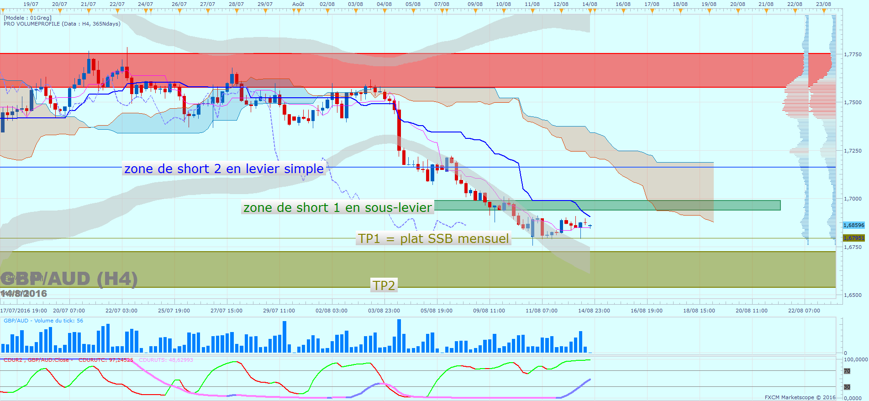The width and height of the screenshot is (869, 401).
Task: Click the "14/08 23:00" time axis label
Action: click(x=594, y=311)
